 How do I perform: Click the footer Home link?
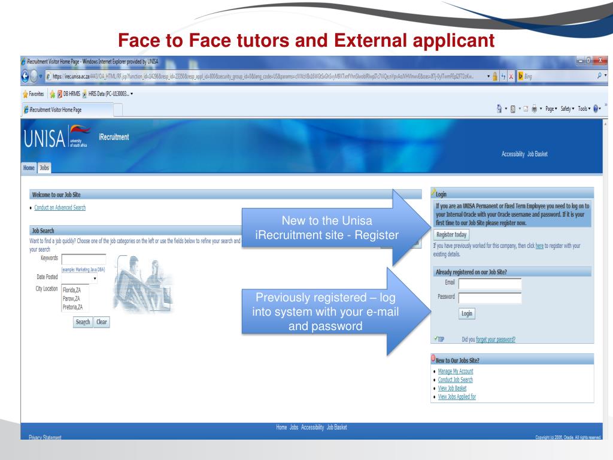point(281,428)
